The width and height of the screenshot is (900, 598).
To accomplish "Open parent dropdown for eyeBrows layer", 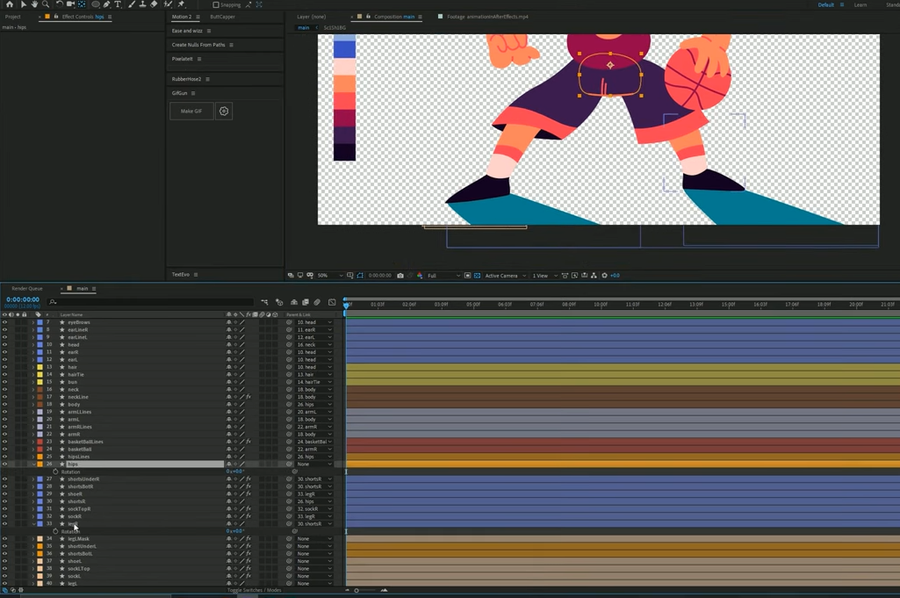I will [314, 322].
